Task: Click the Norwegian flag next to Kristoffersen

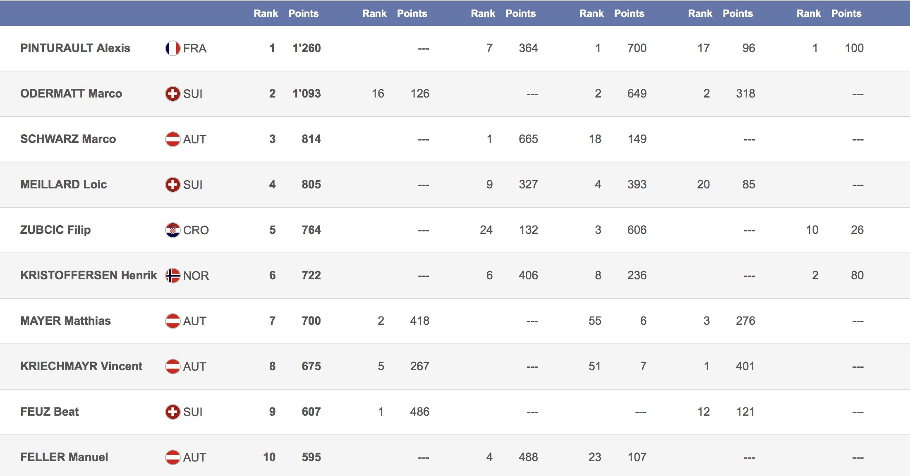Action: point(172,276)
